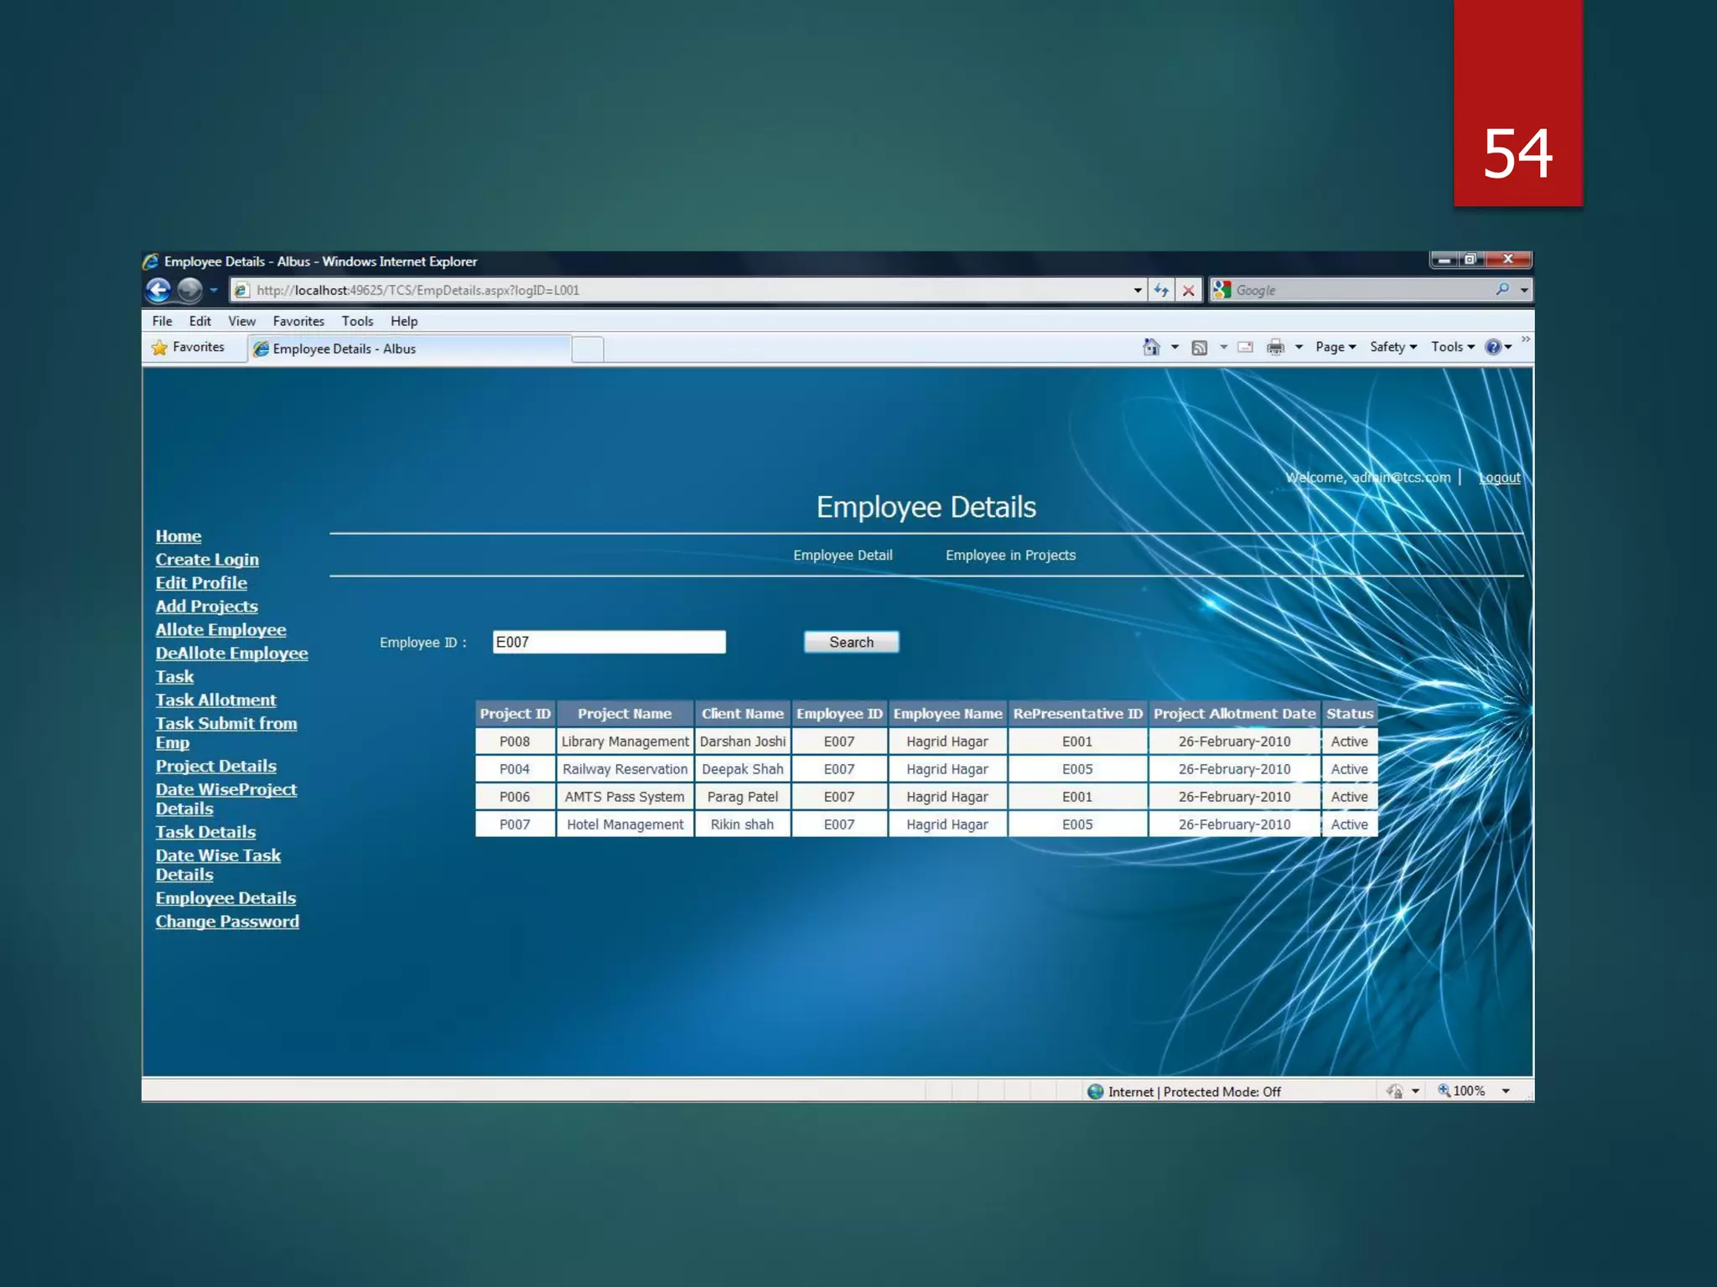Open the Favorites star button
The width and height of the screenshot is (1717, 1287).
189,347
